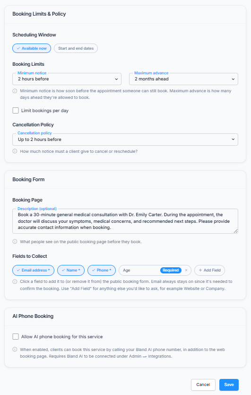251x395 pixels.
Task: Enable Limit bookings per day checkbox
Action: (x=16, y=110)
